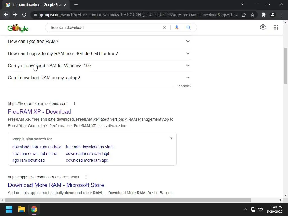Click the scroll right arrow
This screenshot has height=216, width=288.
(x=281, y=200)
